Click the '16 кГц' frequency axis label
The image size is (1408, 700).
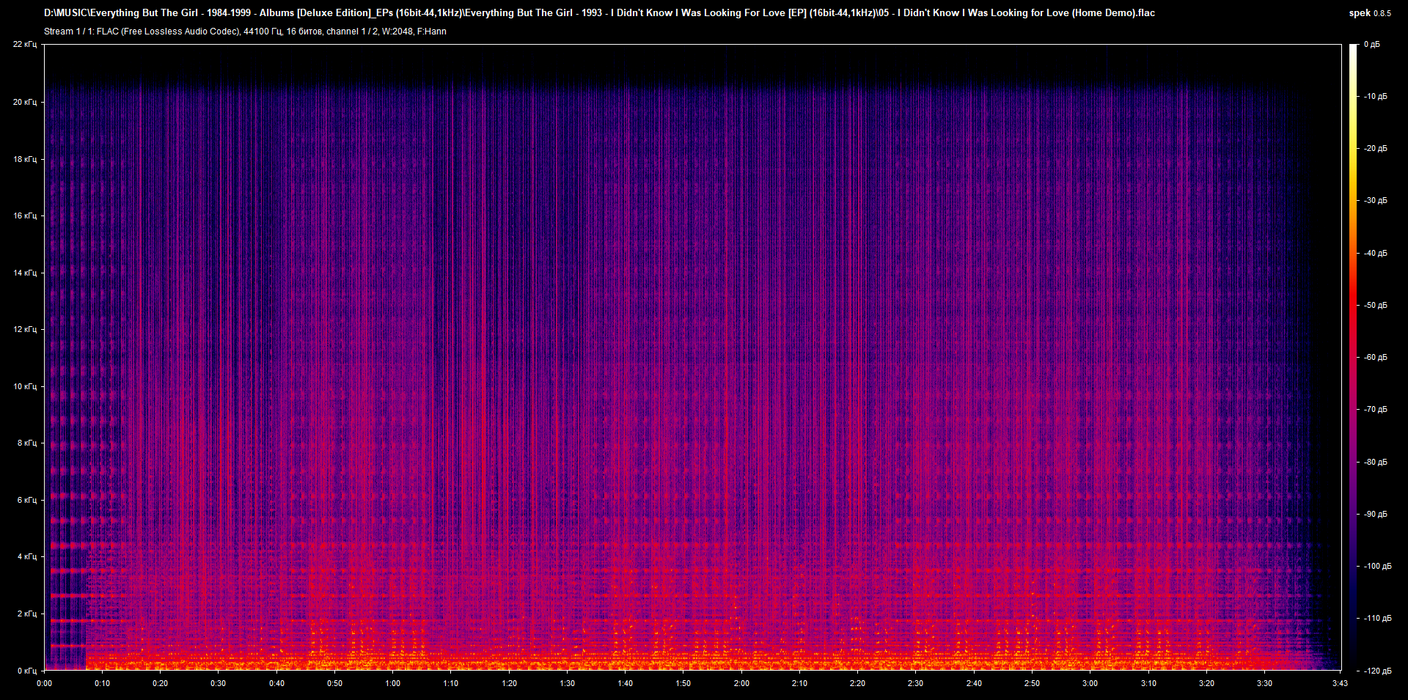pos(25,215)
